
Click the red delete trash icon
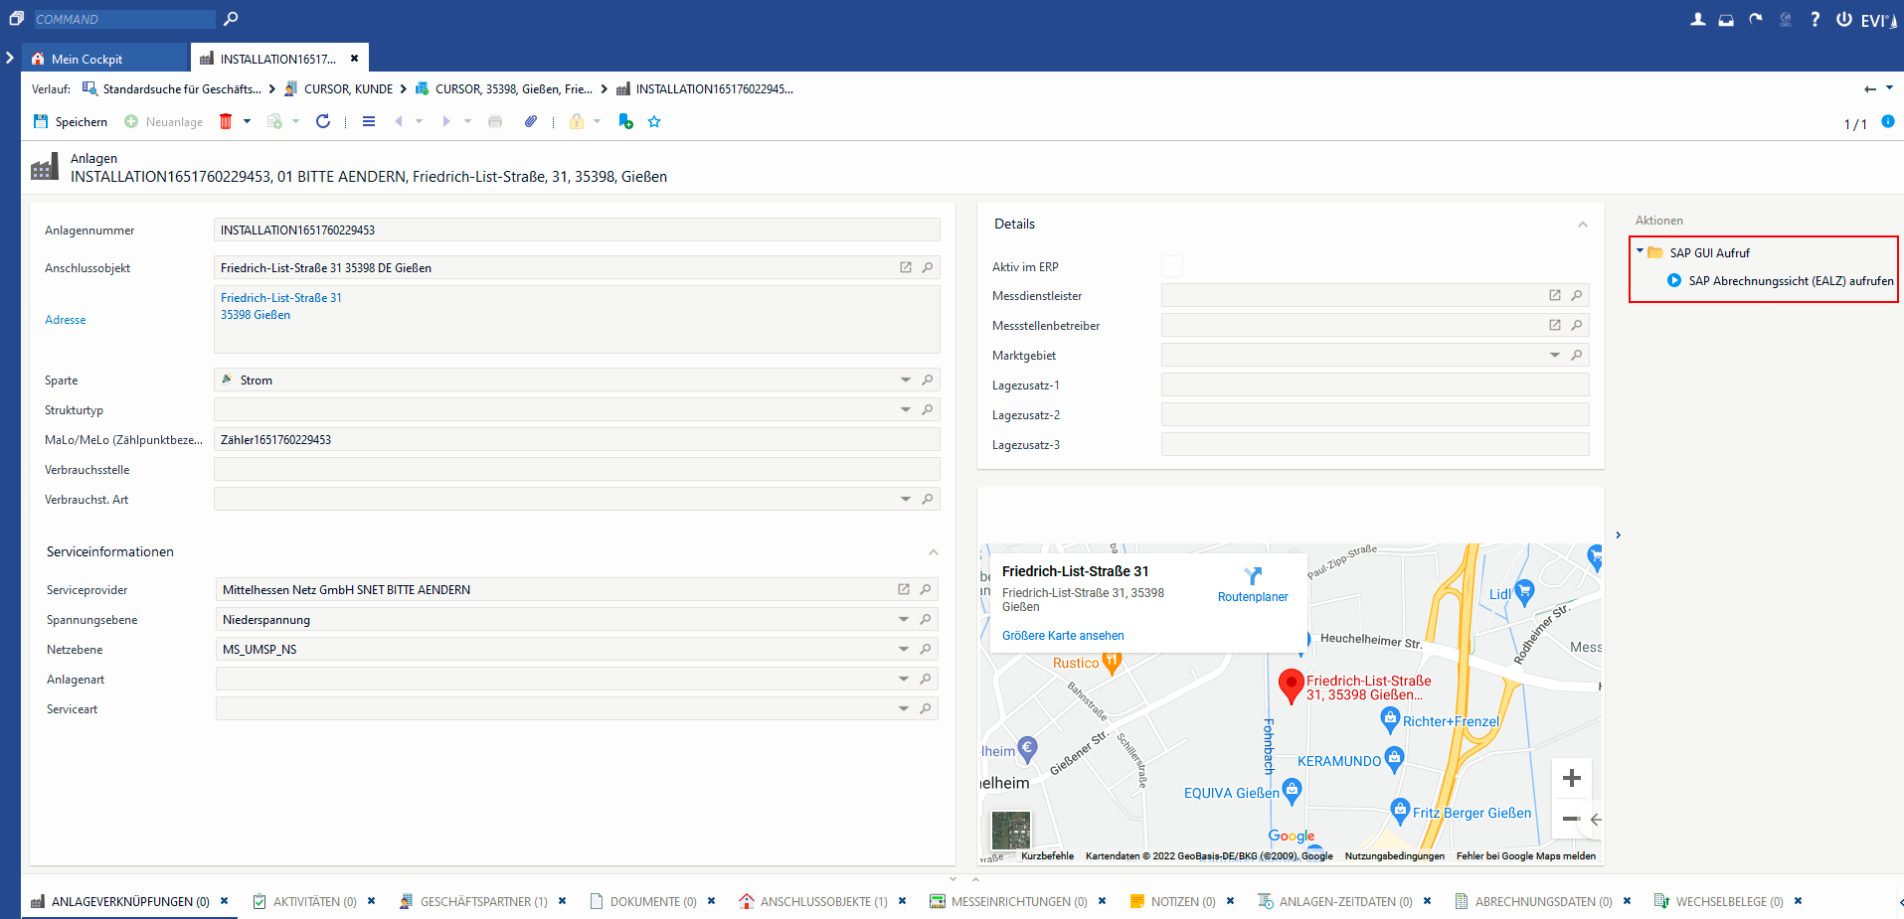click(226, 121)
